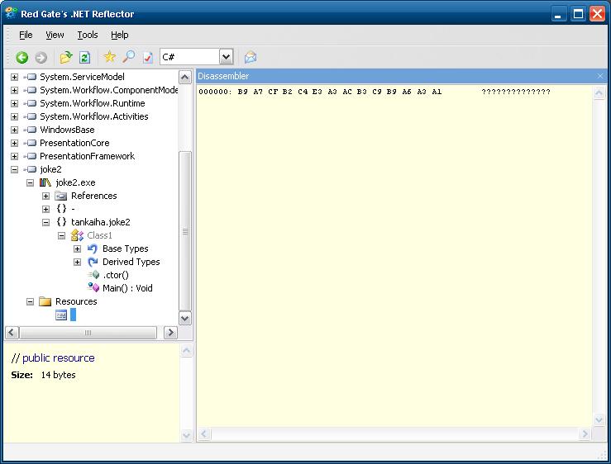Image resolution: width=611 pixels, height=464 pixels.
Task: Select the joke2 assembly item
Action: [x=50, y=170]
